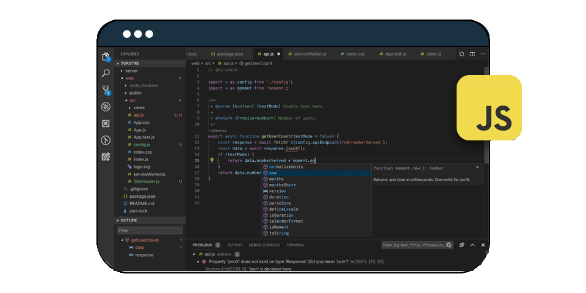Click the error icon on jsonX problem
Screen dimensions: 586x293
coord(204,262)
